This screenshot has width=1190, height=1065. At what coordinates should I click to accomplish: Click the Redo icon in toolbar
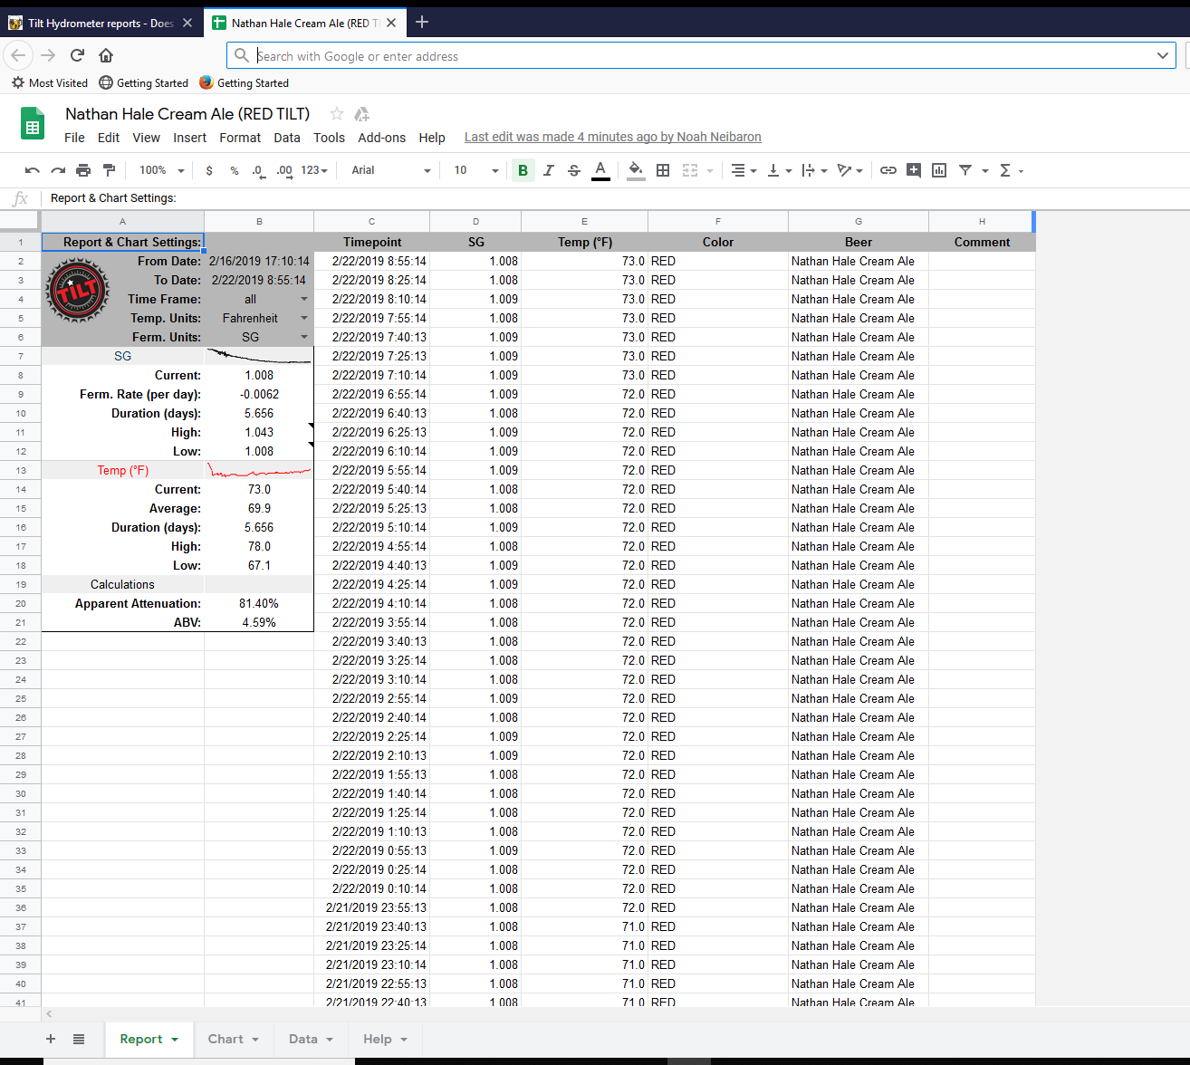tap(58, 170)
